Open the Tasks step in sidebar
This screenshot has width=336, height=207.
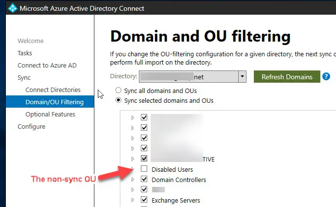25,53
